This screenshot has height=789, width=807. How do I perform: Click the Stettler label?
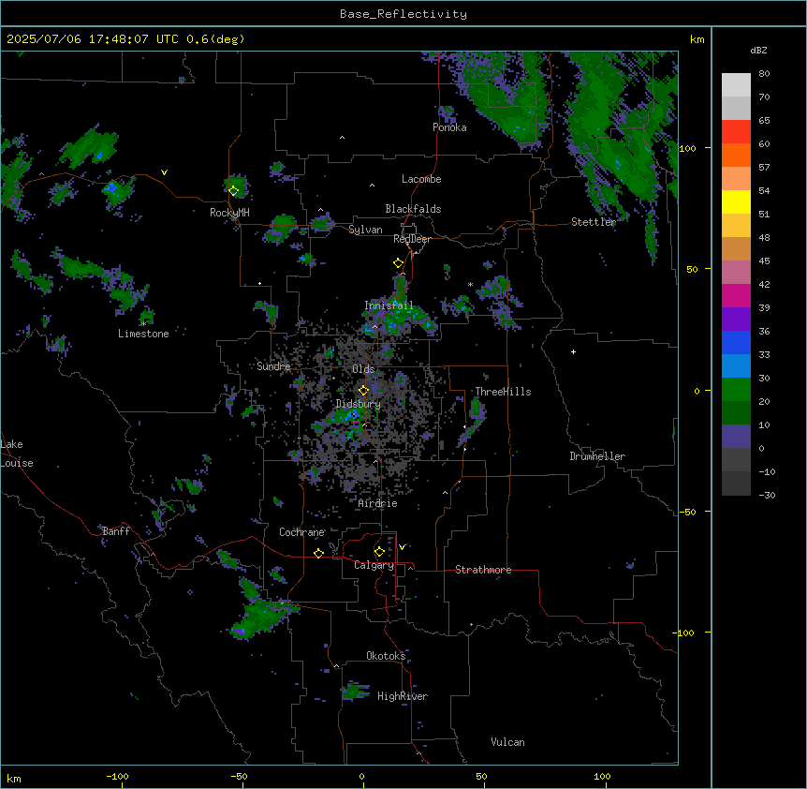point(594,222)
